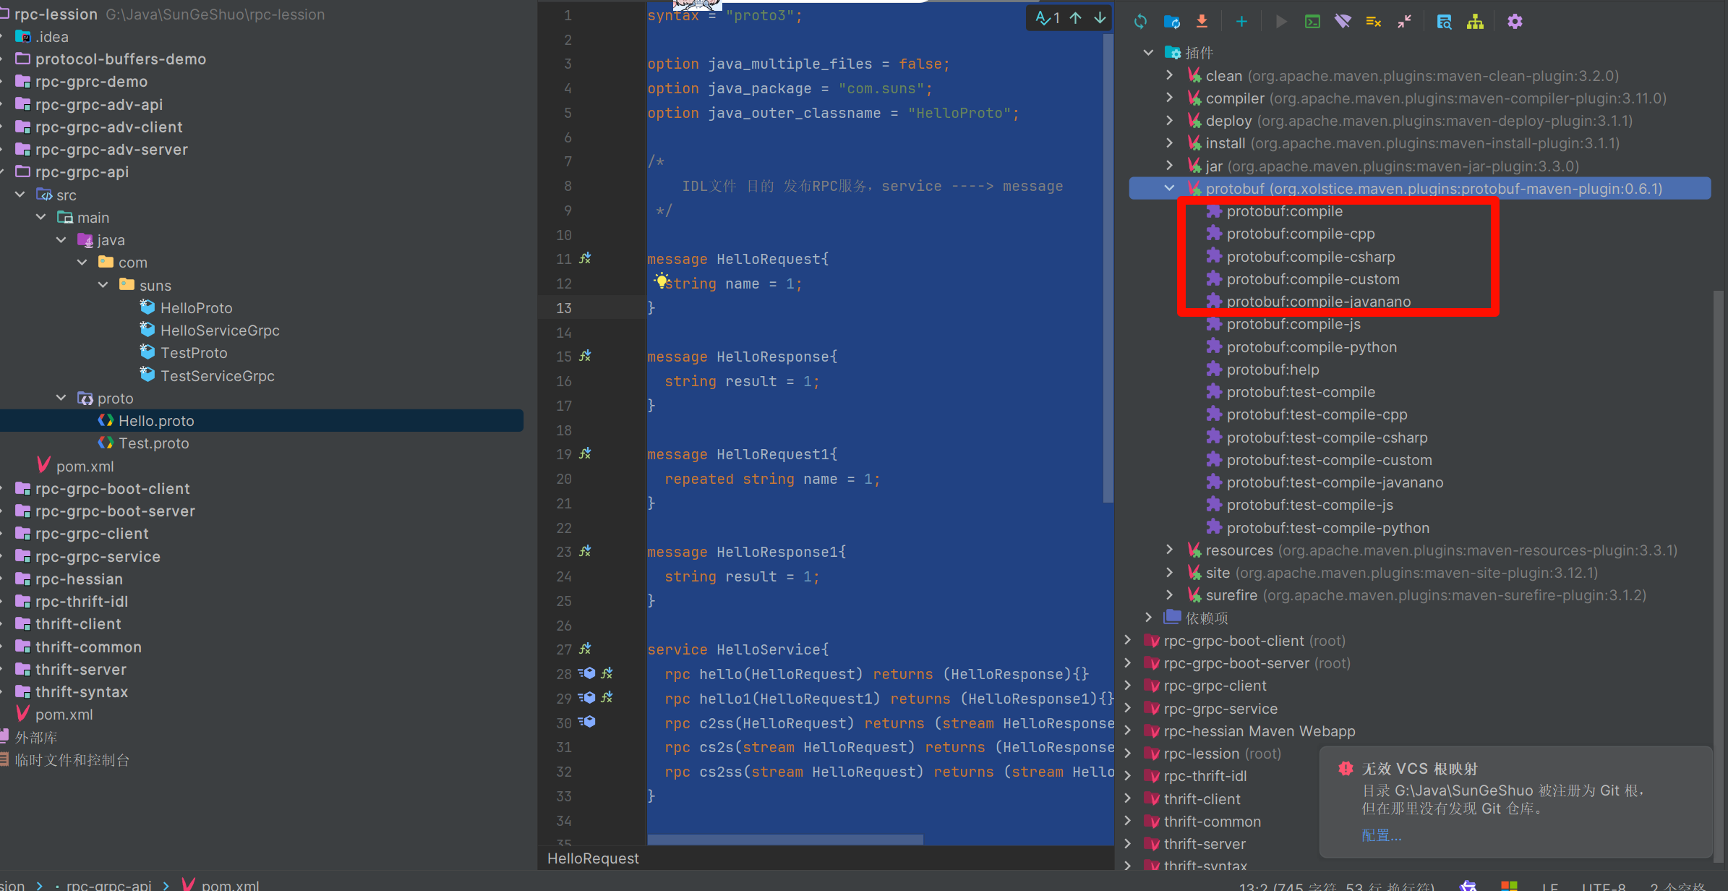
Task: Select Test.proto in the project tree
Action: 153,443
